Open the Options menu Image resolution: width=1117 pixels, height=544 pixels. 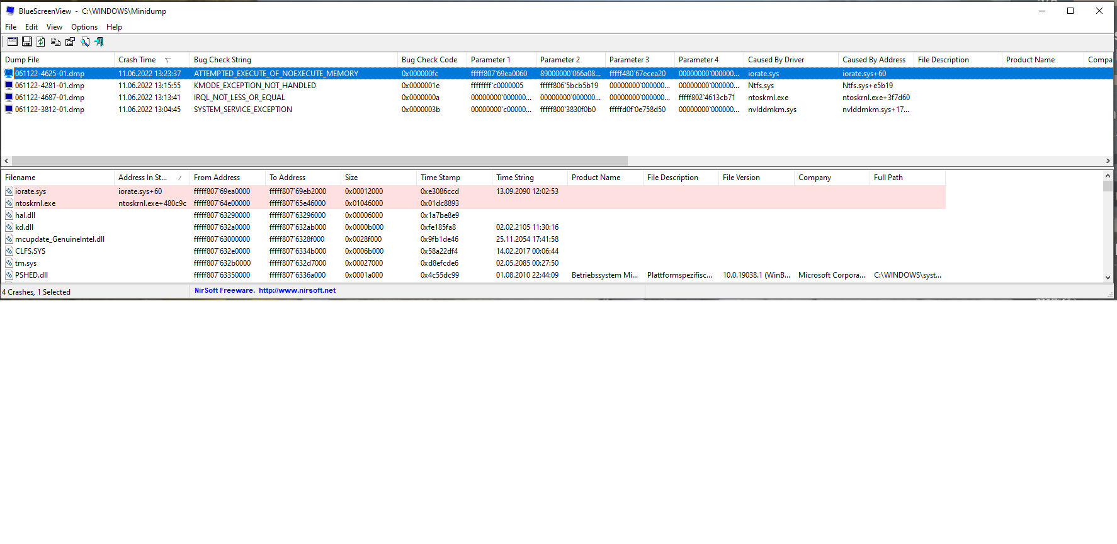(84, 27)
